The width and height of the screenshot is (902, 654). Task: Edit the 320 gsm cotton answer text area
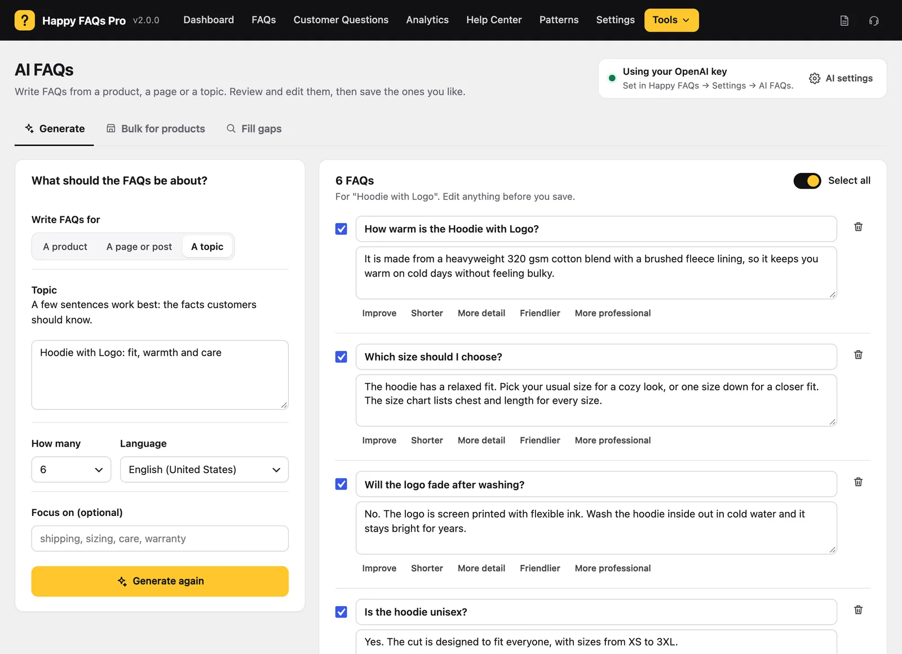(596, 273)
